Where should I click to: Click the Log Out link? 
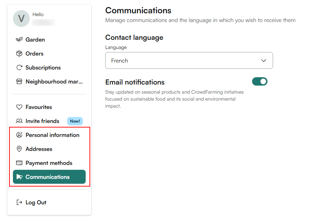[36, 203]
